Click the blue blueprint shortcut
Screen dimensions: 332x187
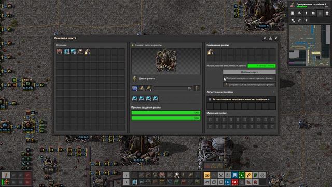point(234,175)
